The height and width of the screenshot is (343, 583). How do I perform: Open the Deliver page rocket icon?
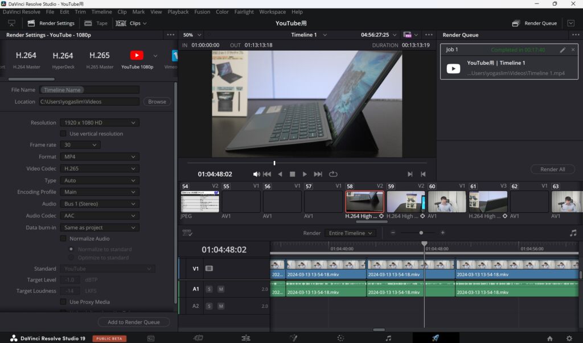tap(436, 338)
